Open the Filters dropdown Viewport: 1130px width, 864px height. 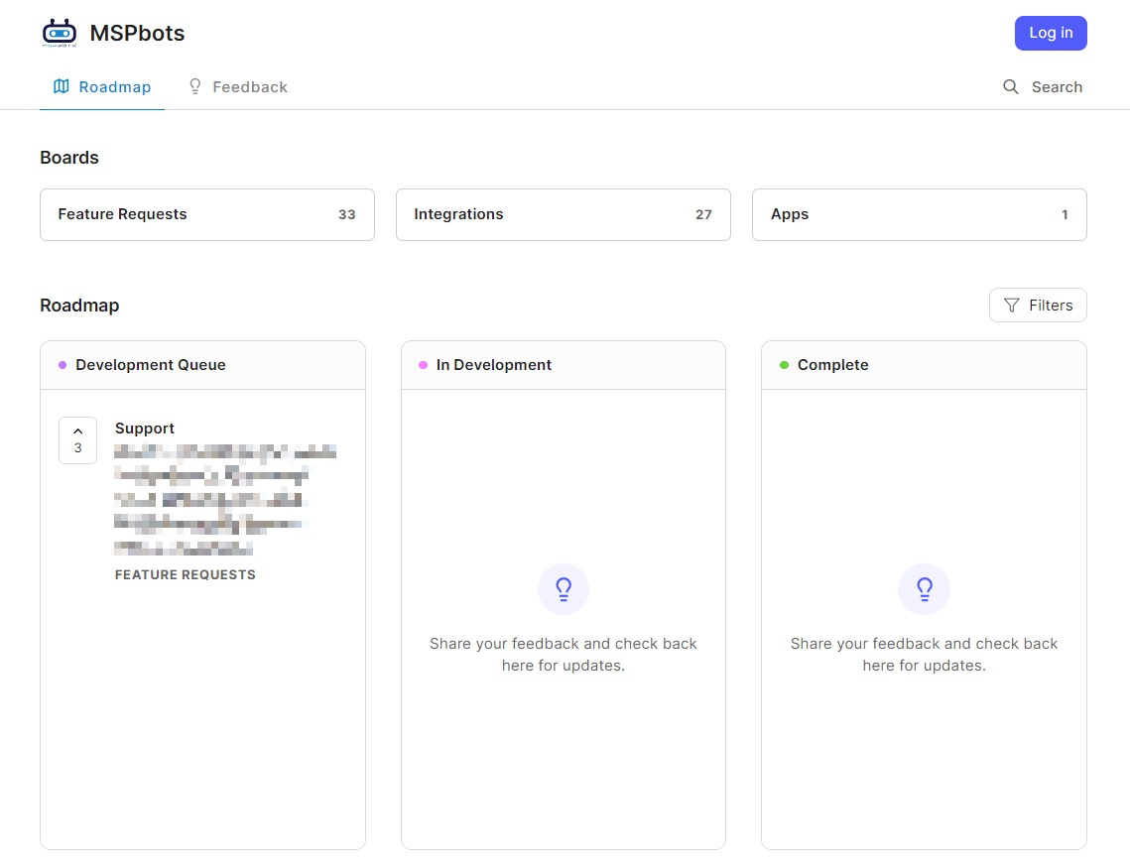pos(1038,306)
